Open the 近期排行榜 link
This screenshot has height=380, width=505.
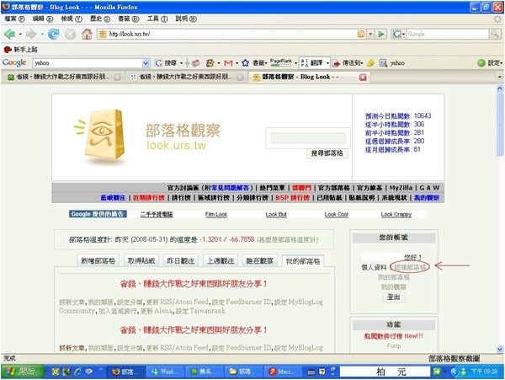pyautogui.click(x=148, y=197)
